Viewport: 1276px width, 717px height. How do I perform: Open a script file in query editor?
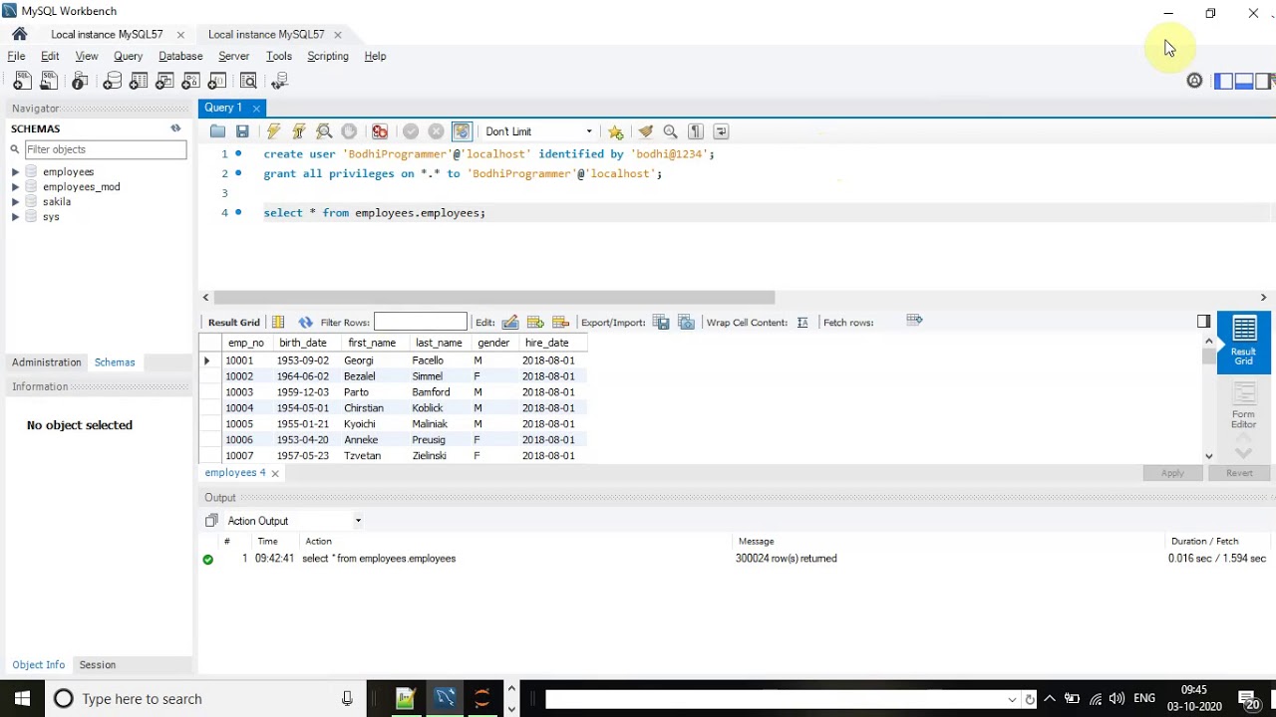click(x=217, y=131)
